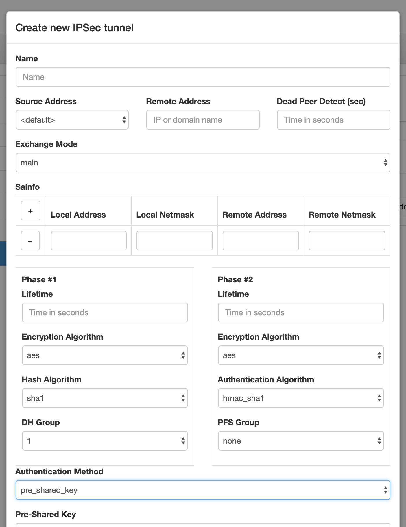Click the Sainfo Local Netmask input

click(x=174, y=241)
